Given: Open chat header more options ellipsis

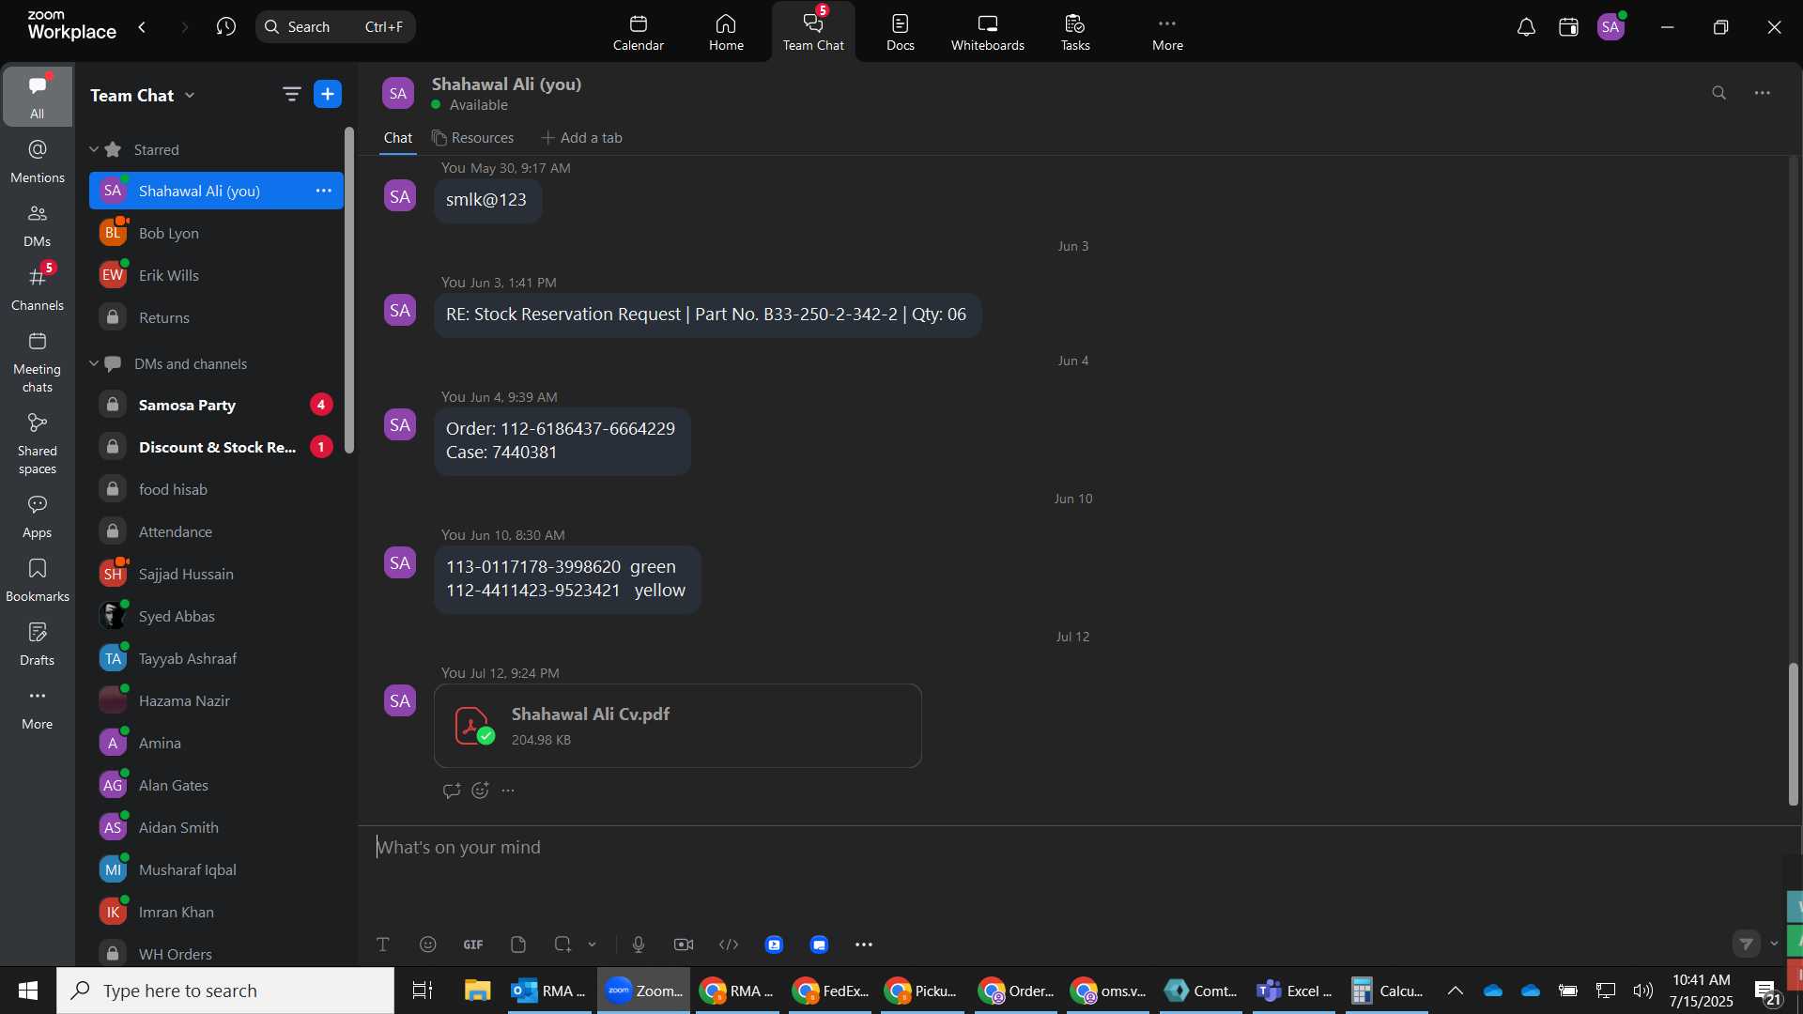Looking at the screenshot, I should click(x=1763, y=93).
